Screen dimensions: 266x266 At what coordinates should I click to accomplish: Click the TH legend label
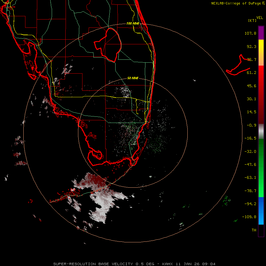click(254, 230)
